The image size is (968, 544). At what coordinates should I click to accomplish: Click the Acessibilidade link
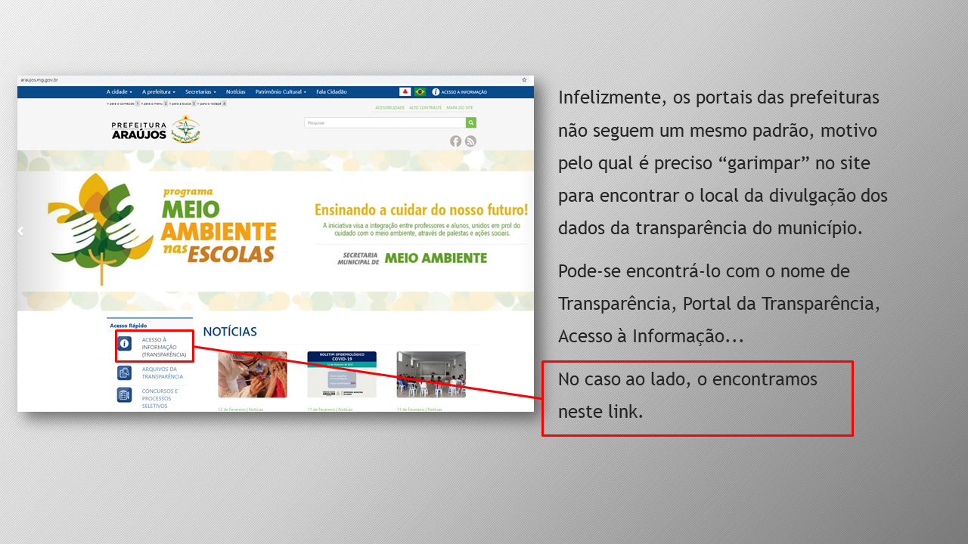tap(389, 108)
